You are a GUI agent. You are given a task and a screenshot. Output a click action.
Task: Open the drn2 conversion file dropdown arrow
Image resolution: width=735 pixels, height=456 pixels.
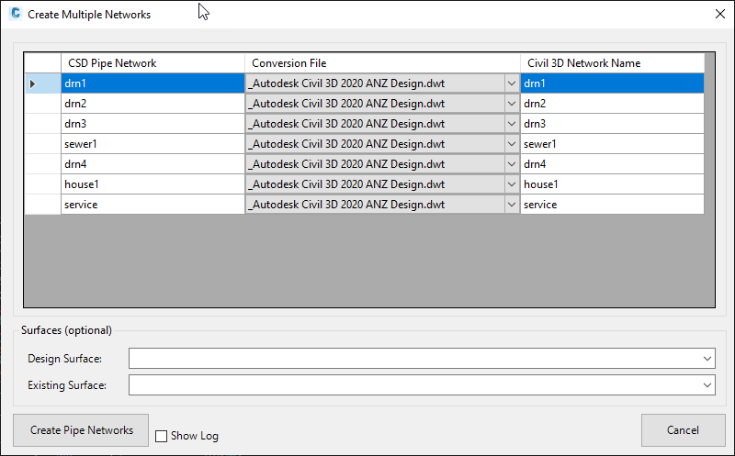[x=512, y=104]
